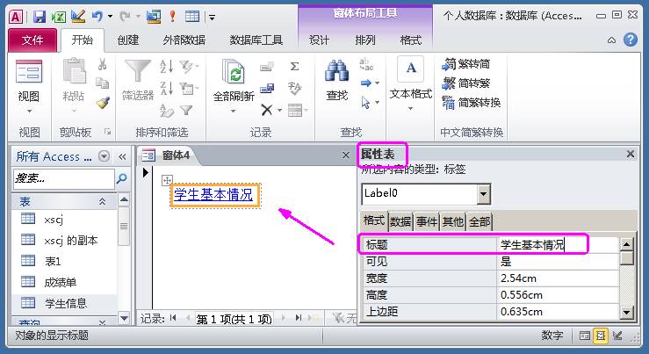Collapse the navigation pane with double chevron
The height and width of the screenshot is (354, 649).
click(x=122, y=156)
